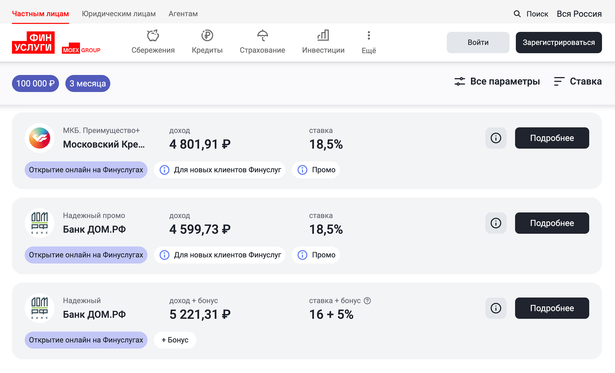Switch to Агентам tab
Image resolution: width=615 pixels, height=373 pixels.
[183, 14]
